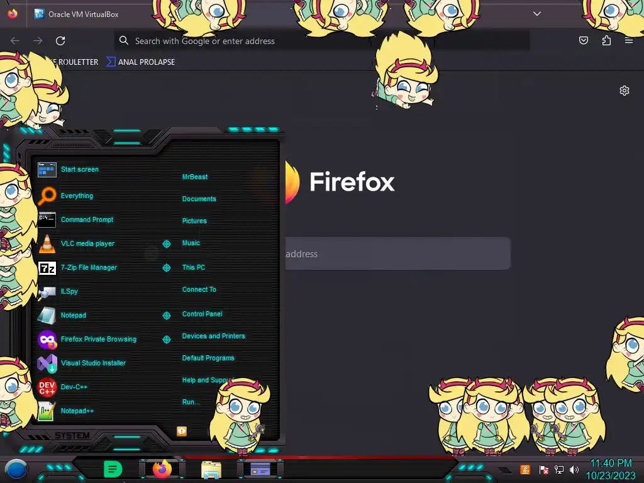Open Action Center flag tray icon
This screenshot has height=483, width=644.
tap(544, 469)
